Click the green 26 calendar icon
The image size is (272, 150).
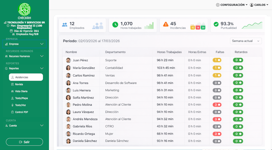203,27
